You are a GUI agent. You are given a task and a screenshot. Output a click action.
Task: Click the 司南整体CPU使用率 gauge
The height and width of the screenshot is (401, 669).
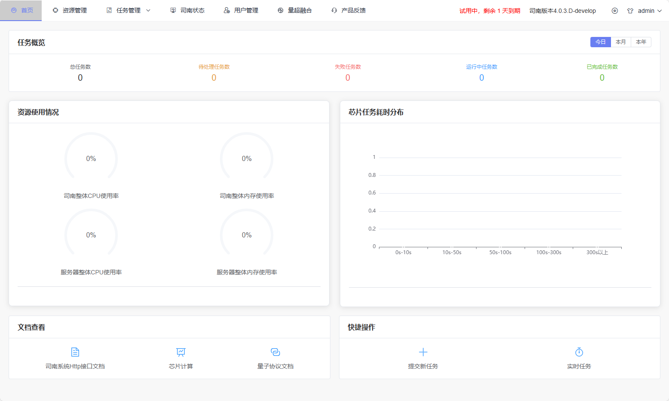tap(91, 158)
